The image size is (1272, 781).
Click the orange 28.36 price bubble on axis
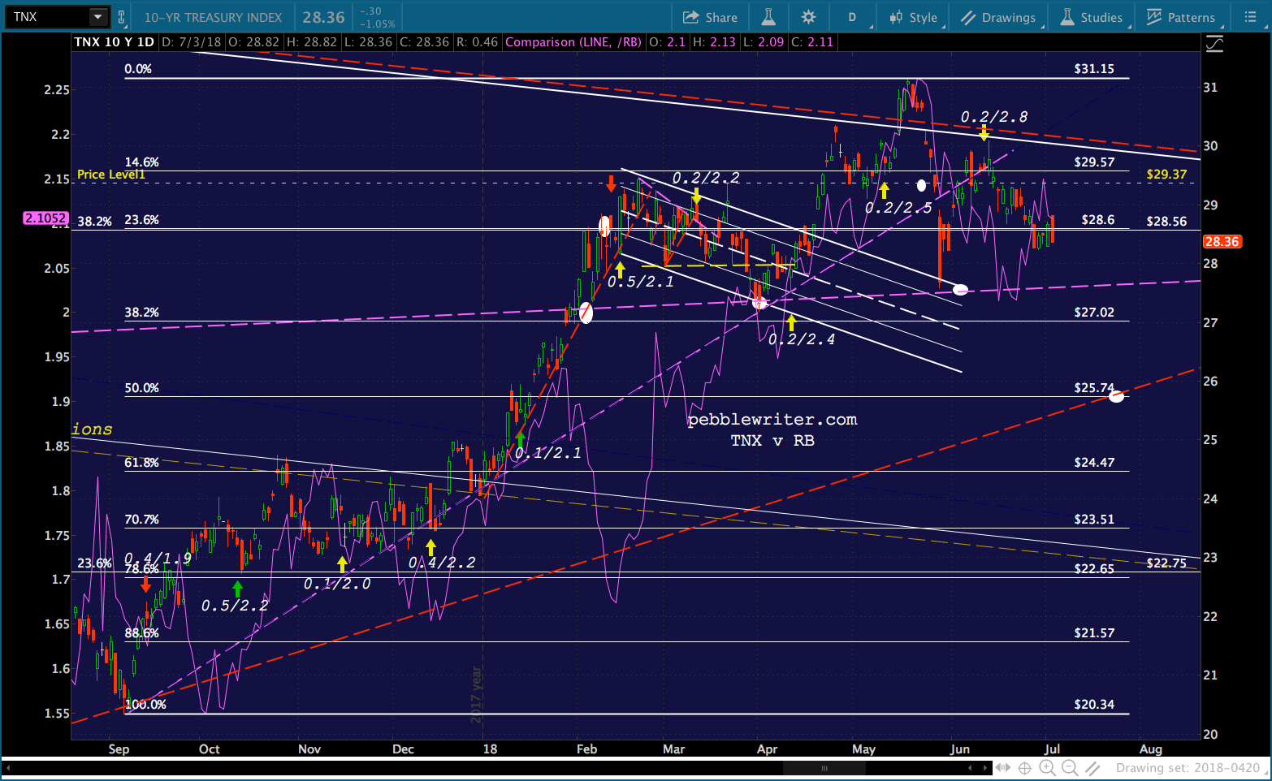pos(1222,242)
